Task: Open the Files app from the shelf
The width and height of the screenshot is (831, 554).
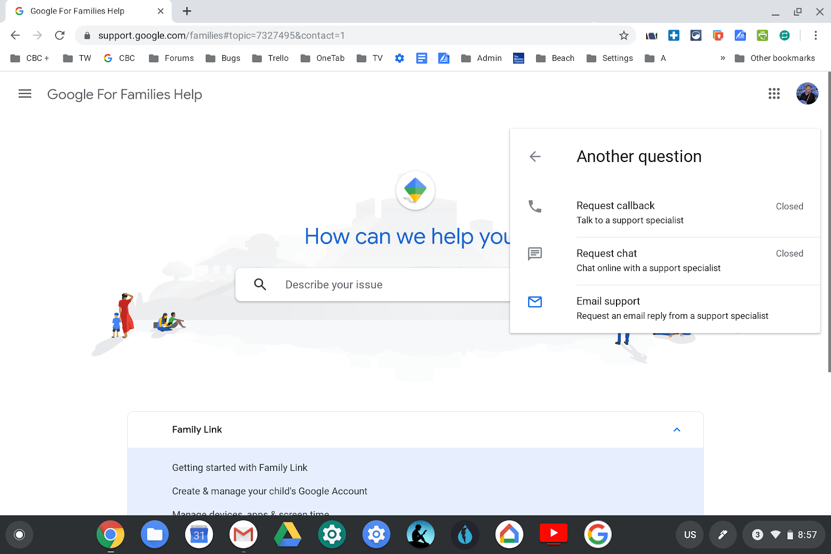Action: point(155,534)
